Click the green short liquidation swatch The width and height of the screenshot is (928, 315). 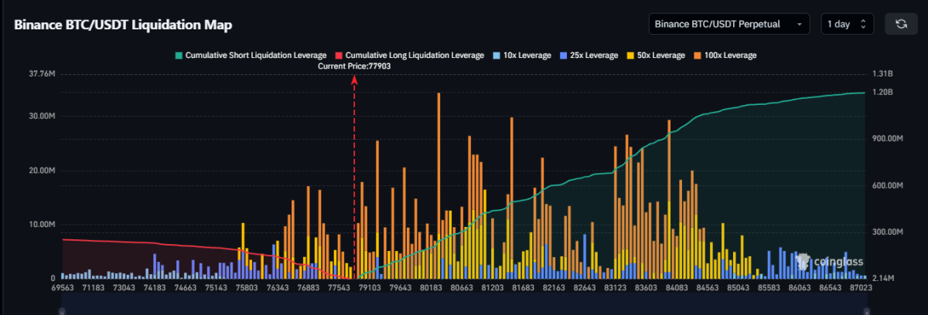(179, 56)
